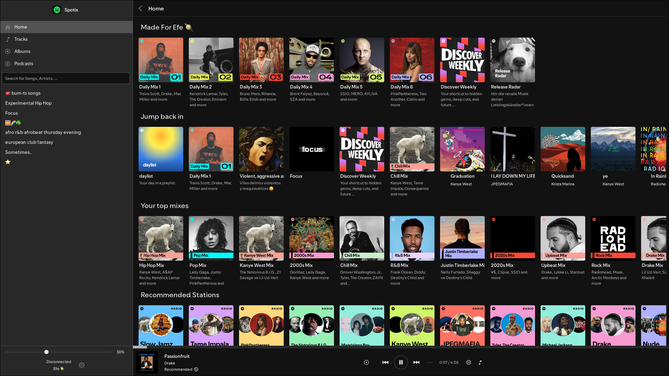Open the sunrise rainbow clover emoji playlist

point(13,123)
